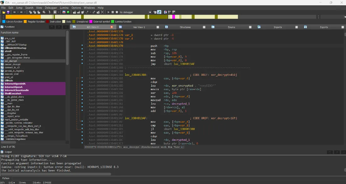
Task: Click the 'xor_encrypted' operand in disassembly
Action: click(182, 86)
